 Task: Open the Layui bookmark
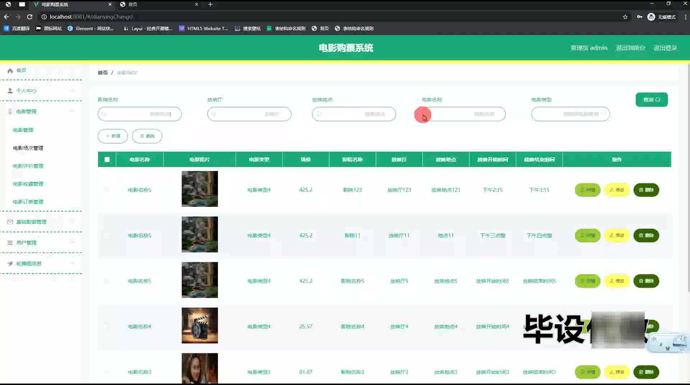[148, 28]
